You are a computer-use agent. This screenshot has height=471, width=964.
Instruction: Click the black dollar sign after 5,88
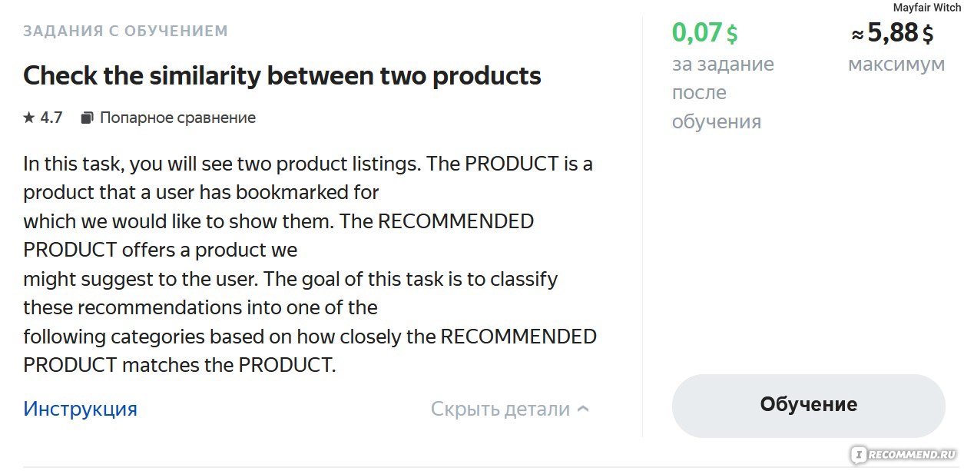click(928, 34)
